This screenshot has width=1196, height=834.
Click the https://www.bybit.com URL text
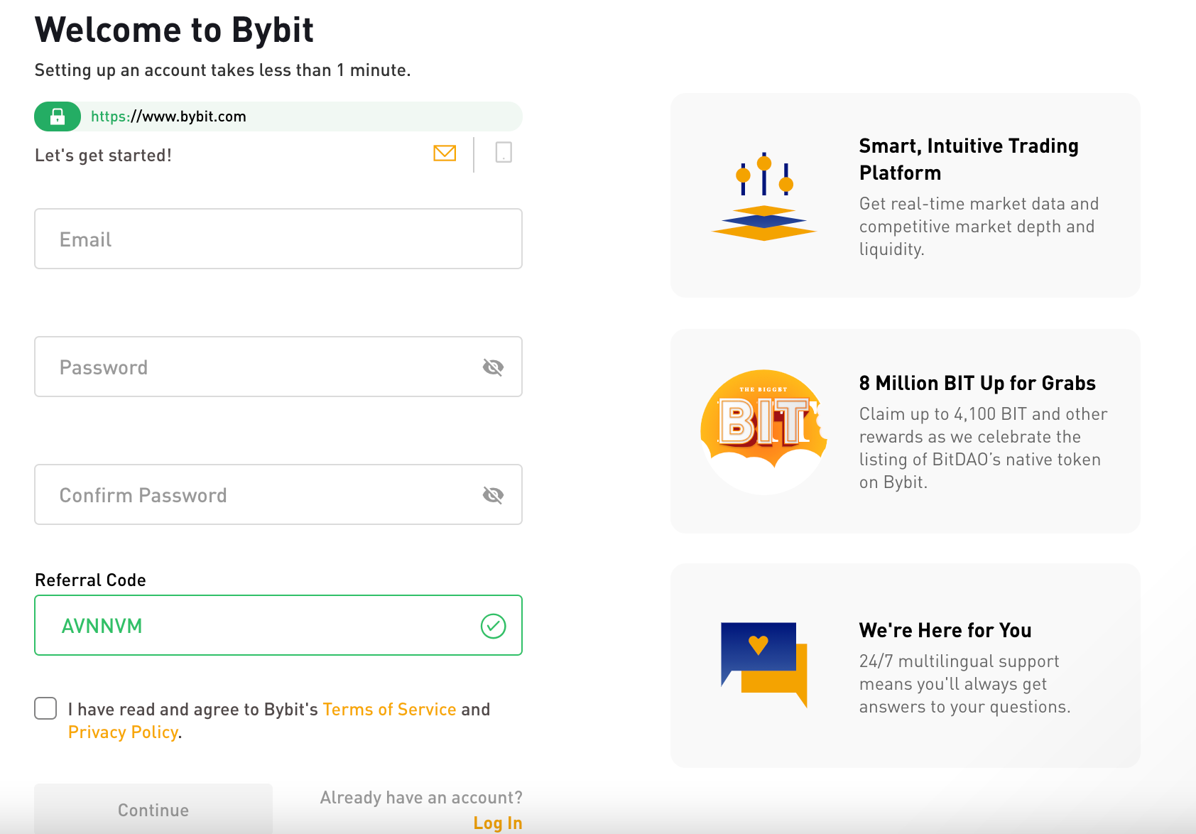pos(168,117)
